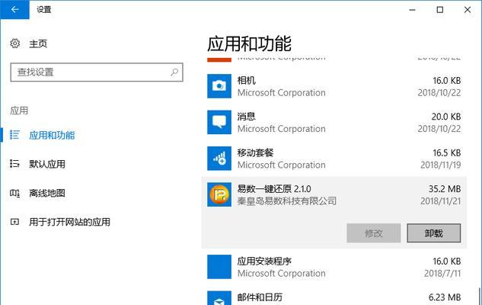
Task: Click the 相机 camera app icon
Action: point(219,86)
